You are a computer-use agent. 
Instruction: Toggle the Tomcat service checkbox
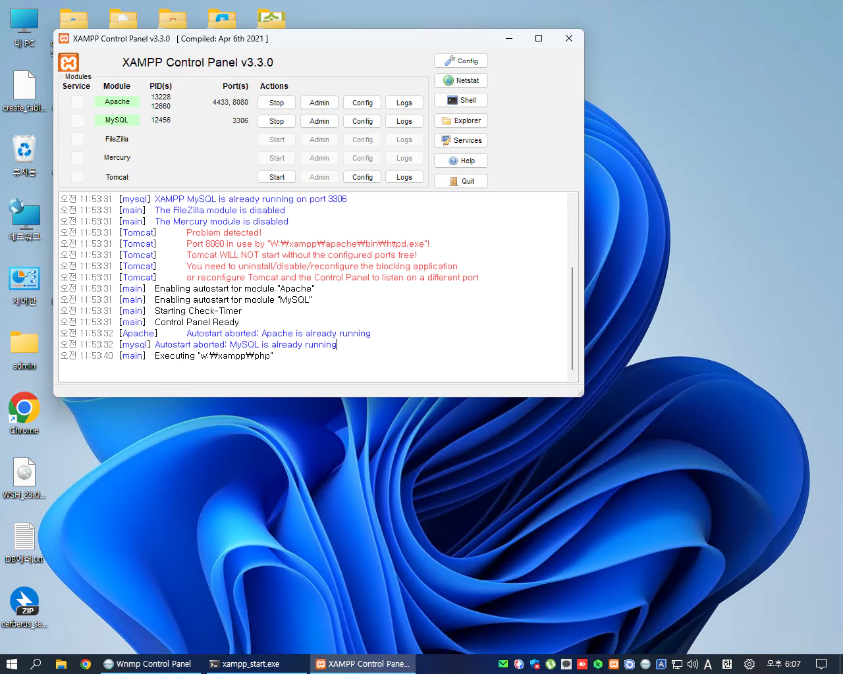78,177
